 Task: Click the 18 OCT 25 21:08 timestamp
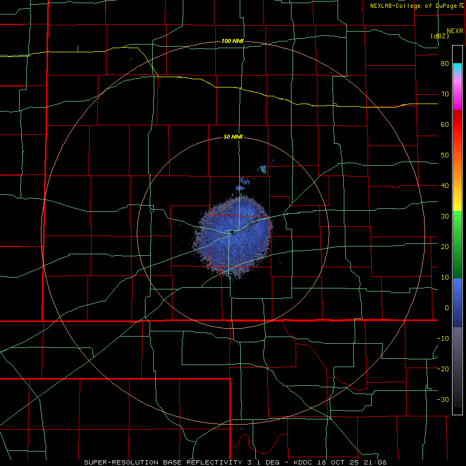[352, 462]
